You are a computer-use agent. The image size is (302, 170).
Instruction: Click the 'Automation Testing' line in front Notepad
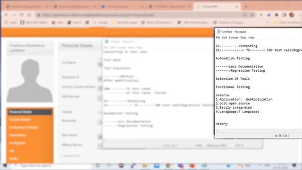click(233, 58)
